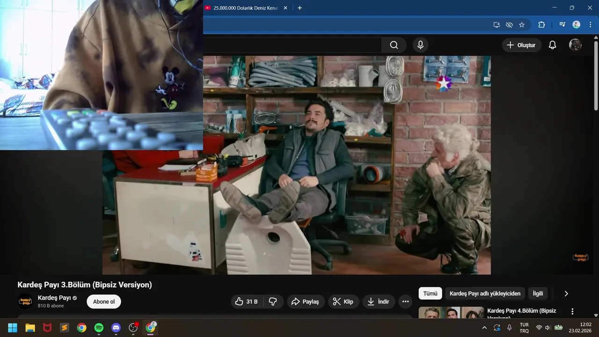The width and height of the screenshot is (599, 337).
Task: Show more filter chips with right chevron
Action: click(566, 293)
